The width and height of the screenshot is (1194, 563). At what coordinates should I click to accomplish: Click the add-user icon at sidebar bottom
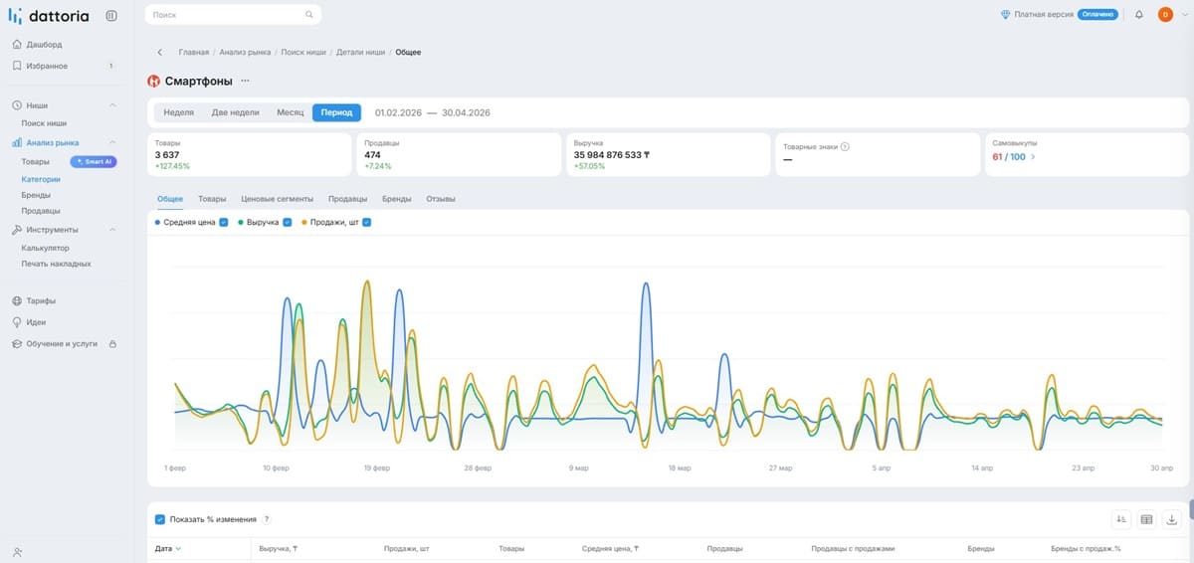[17, 551]
